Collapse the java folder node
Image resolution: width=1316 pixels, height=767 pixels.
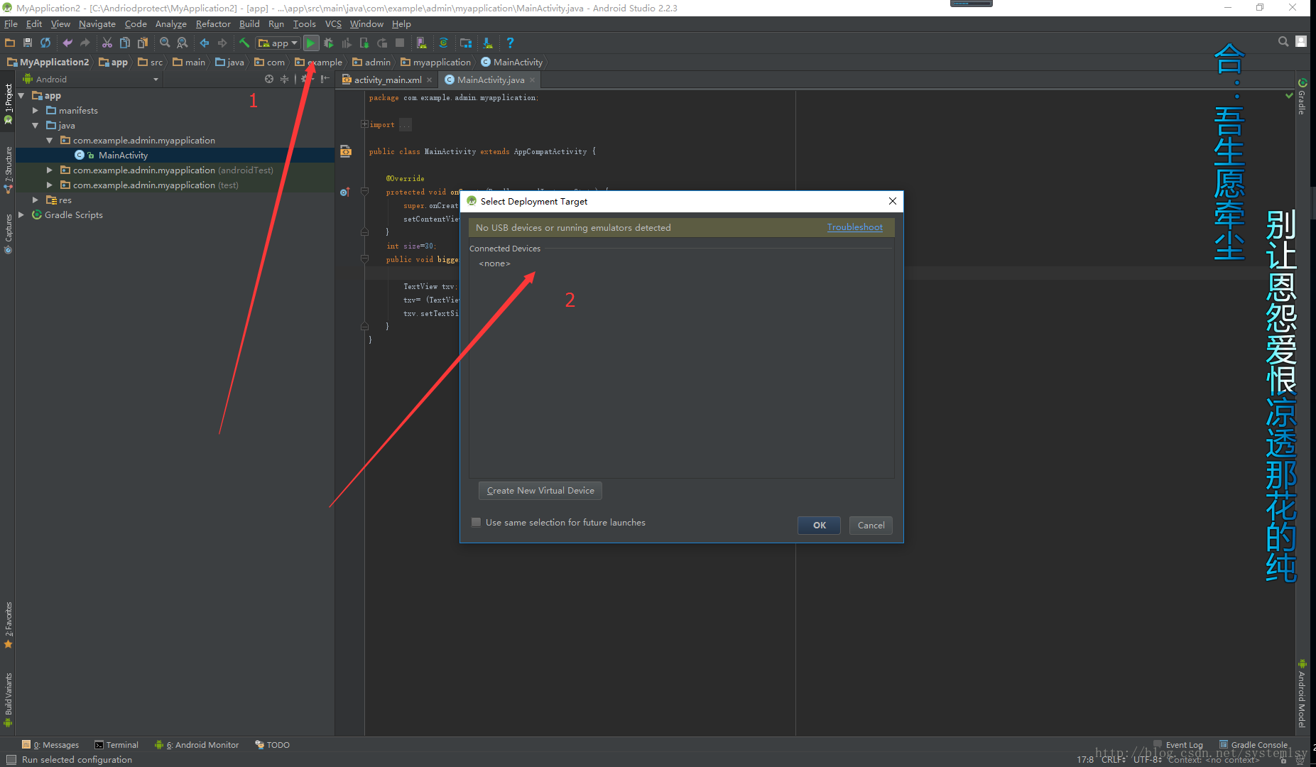point(35,125)
